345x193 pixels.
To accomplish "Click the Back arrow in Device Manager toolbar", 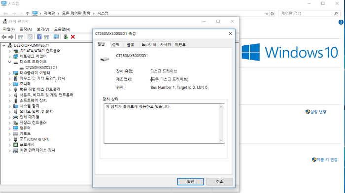I will [4, 37].
